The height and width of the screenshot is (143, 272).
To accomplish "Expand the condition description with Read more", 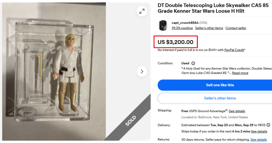I will (x=240, y=73).
